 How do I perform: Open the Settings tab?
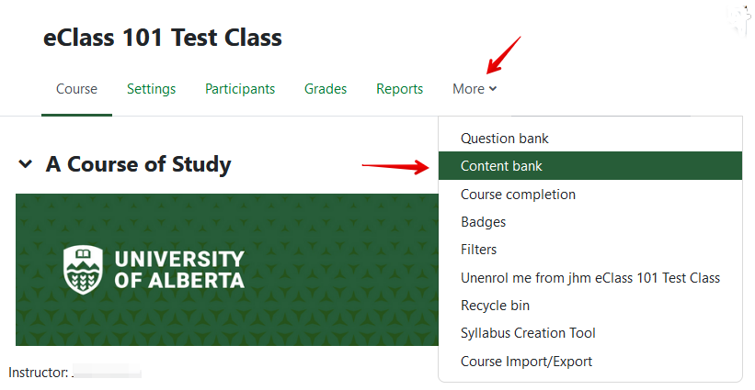(x=151, y=89)
